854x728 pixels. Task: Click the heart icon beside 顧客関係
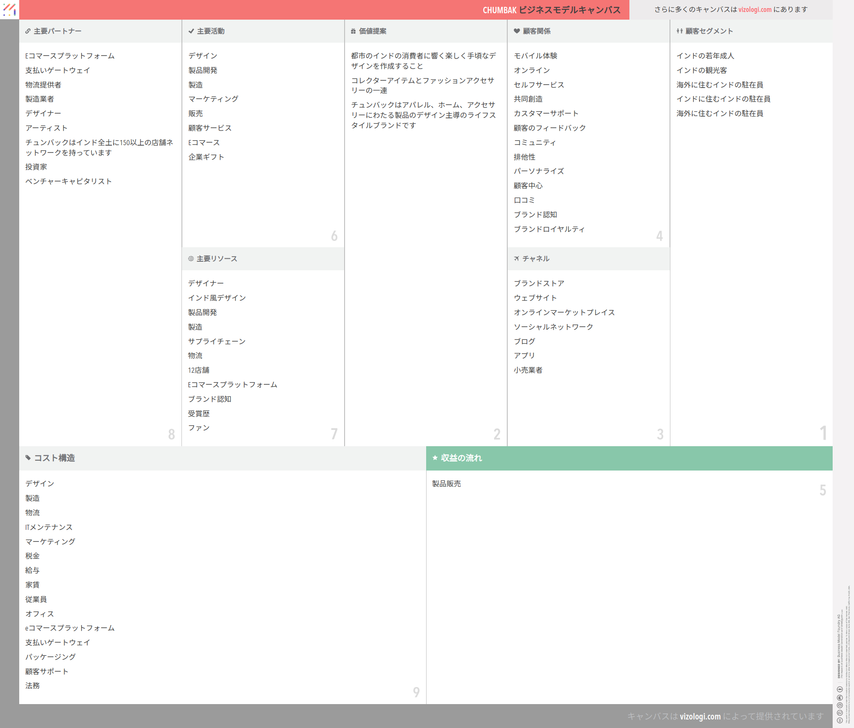tap(517, 31)
